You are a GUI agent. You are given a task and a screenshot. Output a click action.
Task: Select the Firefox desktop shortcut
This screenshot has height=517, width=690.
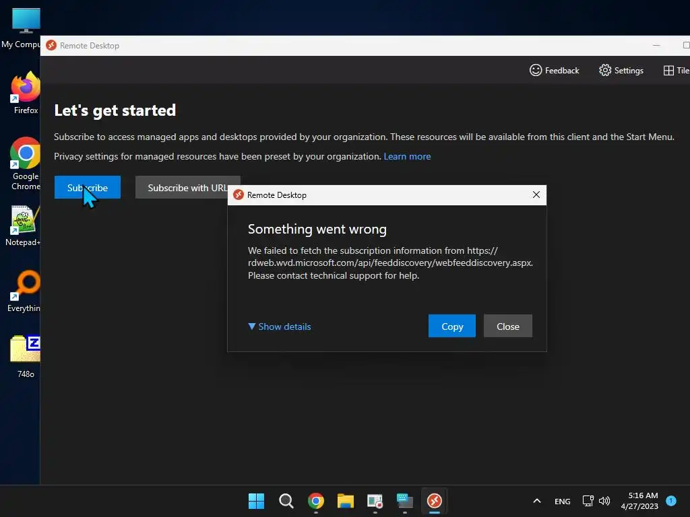coord(26,93)
